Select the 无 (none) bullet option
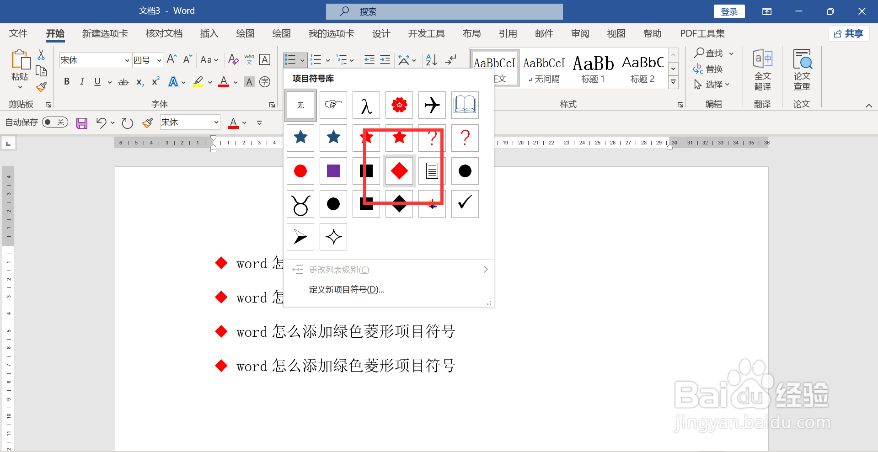The height and width of the screenshot is (452, 878). click(300, 105)
